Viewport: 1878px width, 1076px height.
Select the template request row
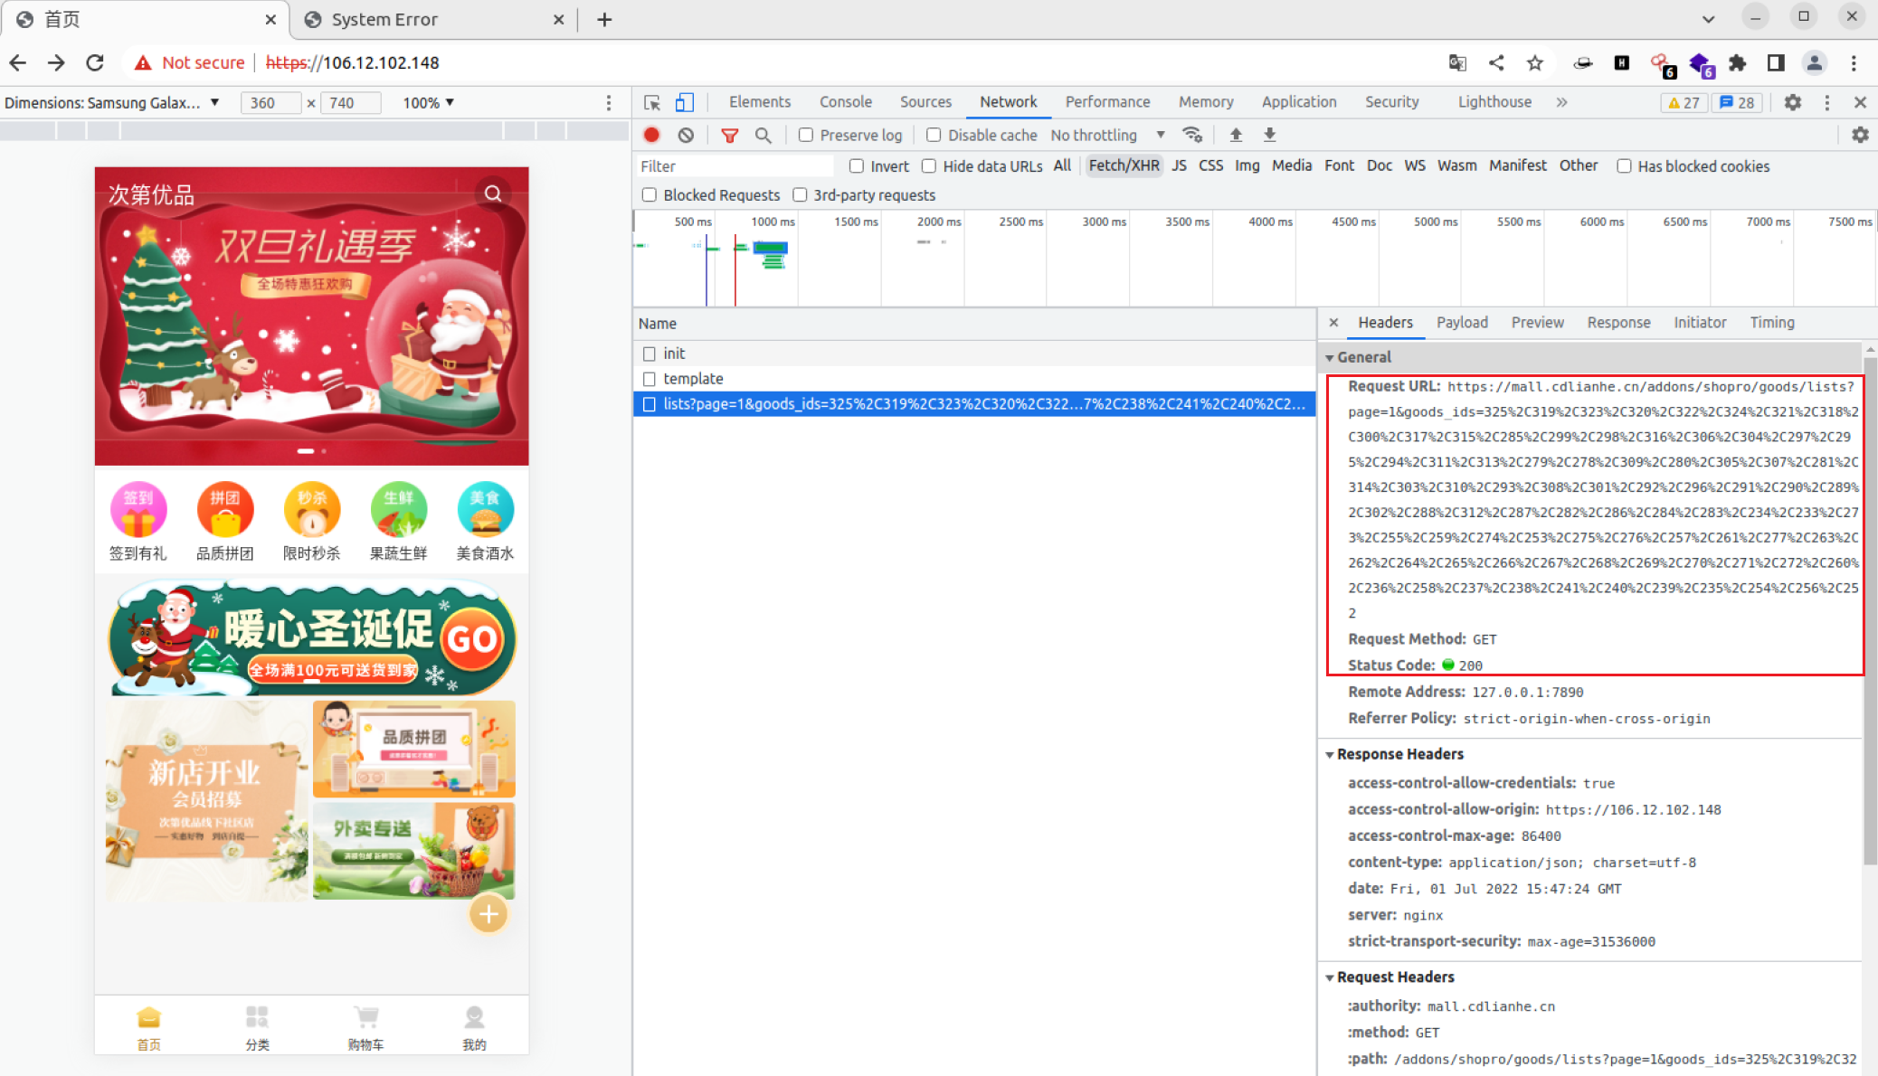(x=693, y=379)
